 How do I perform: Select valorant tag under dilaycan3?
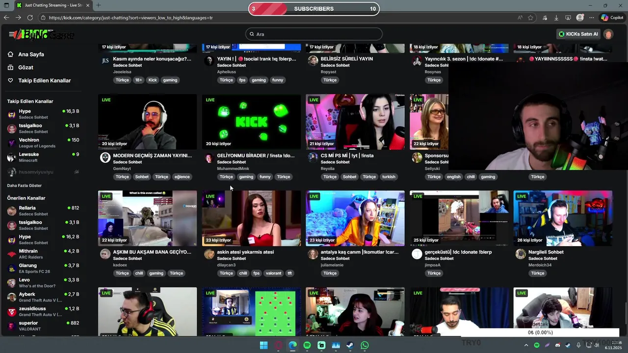(274, 274)
